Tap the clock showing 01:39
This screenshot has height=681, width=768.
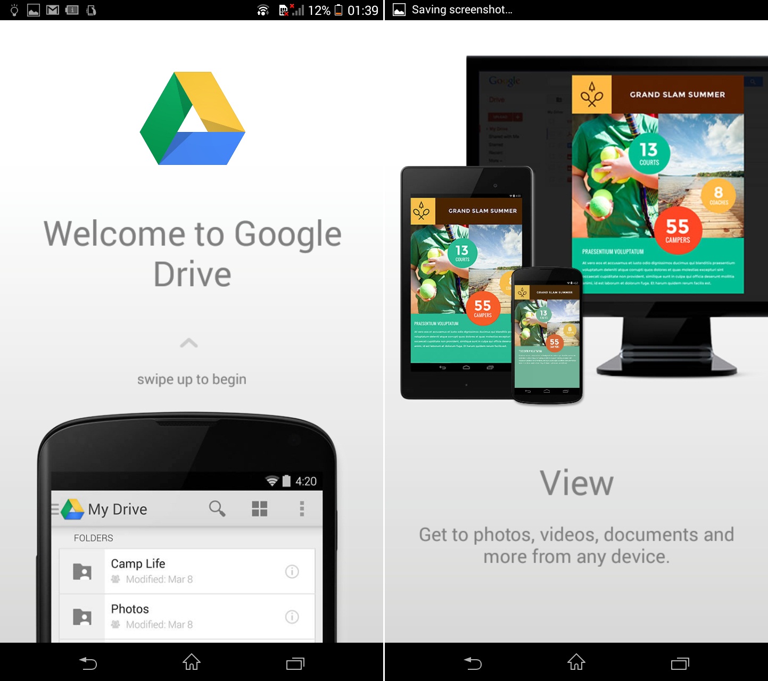pos(363,10)
